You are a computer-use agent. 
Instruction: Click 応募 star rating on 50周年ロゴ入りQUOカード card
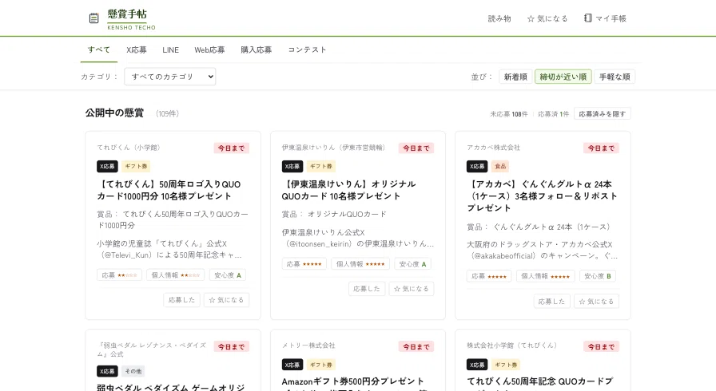click(120, 275)
